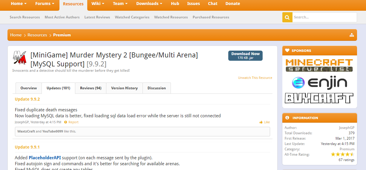
Task: Go to Resources in the breadcrumb
Action: coord(37,35)
